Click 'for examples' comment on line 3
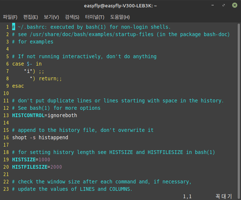241x200 pixels. click(36, 42)
